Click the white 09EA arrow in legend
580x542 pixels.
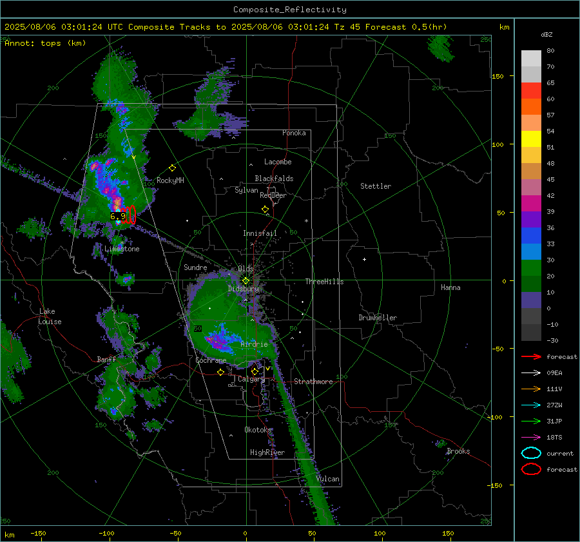(531, 373)
